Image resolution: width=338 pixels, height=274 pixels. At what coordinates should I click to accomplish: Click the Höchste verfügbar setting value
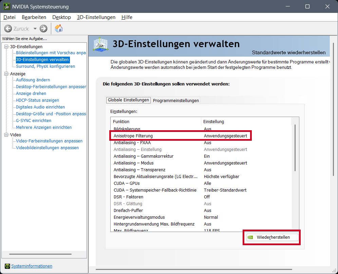222,177
